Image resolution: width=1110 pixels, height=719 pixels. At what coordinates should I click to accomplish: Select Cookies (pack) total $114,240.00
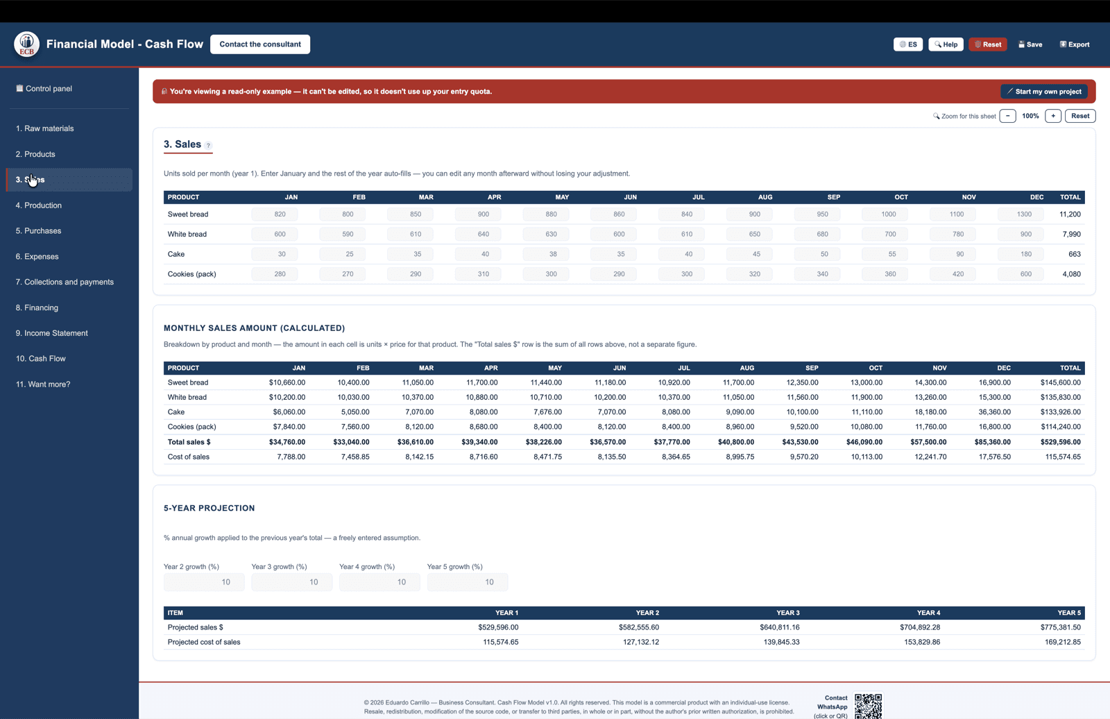(1060, 427)
